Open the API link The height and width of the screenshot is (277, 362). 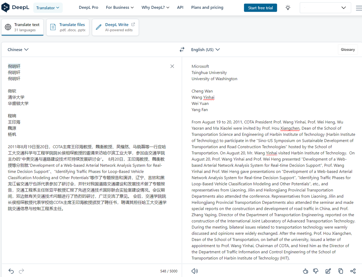(x=180, y=8)
